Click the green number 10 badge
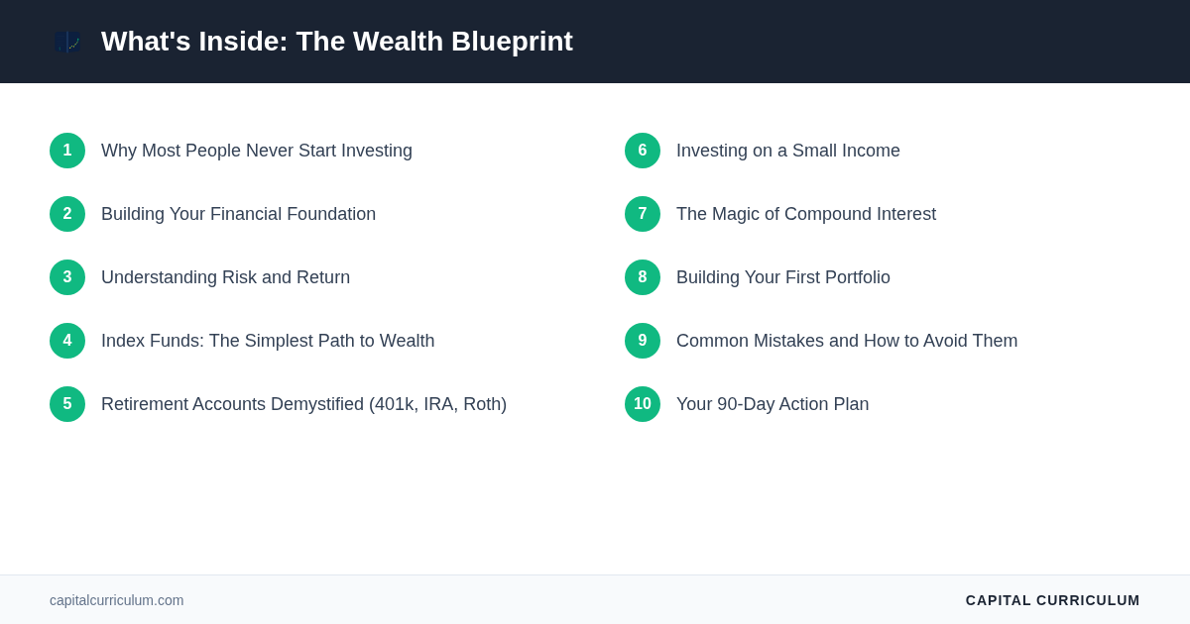 tap(643, 404)
